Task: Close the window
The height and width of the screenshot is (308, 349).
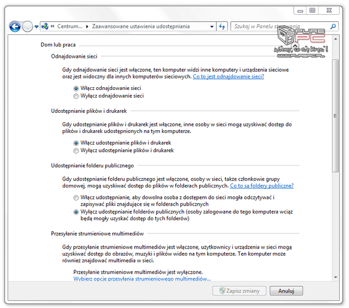Action: click(329, 10)
